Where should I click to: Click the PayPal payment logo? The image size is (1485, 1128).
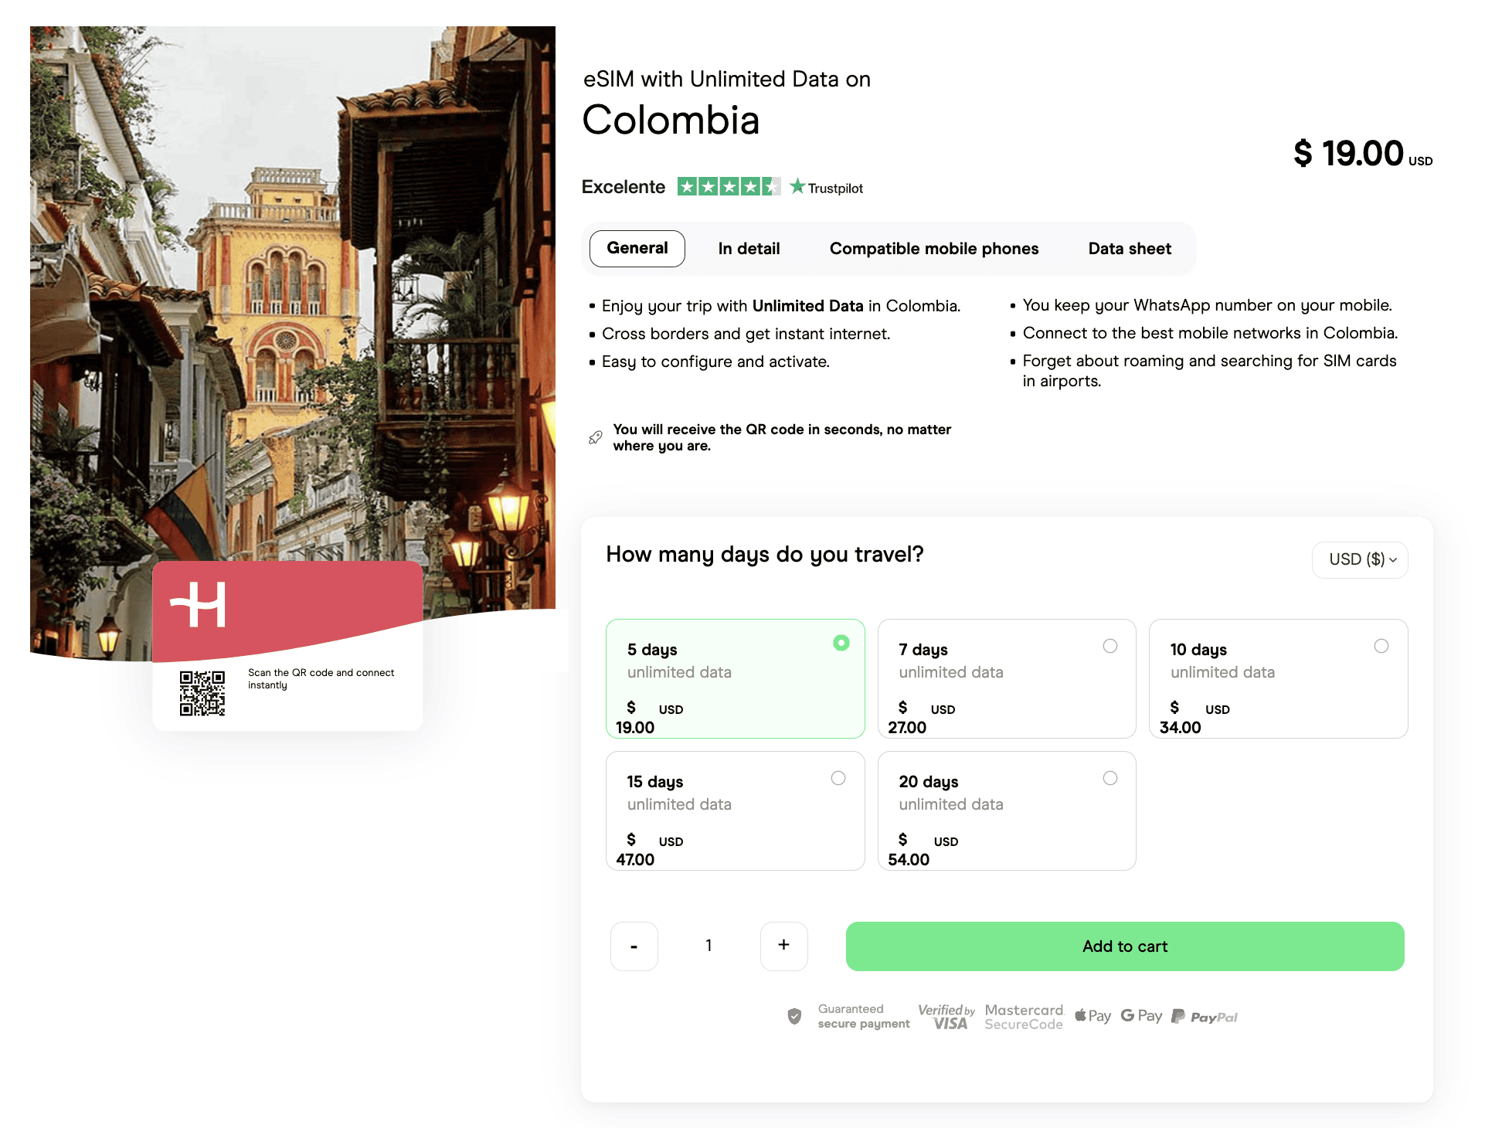tap(1205, 1017)
